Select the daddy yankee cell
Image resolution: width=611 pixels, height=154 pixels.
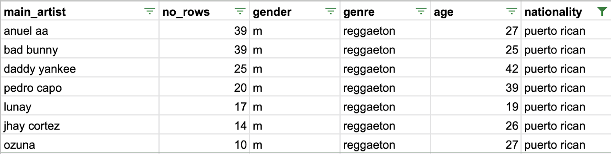(x=80, y=69)
